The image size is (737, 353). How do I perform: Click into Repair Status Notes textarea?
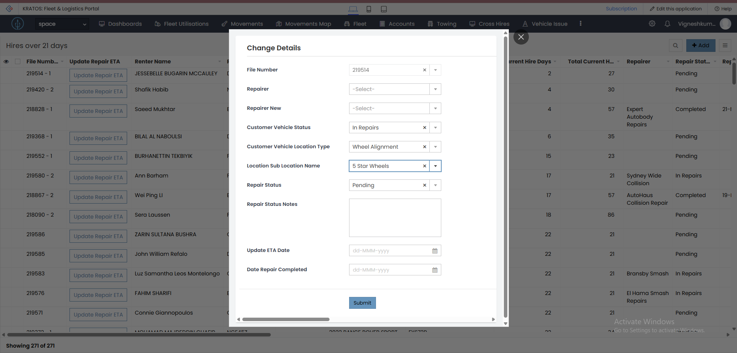pos(395,218)
